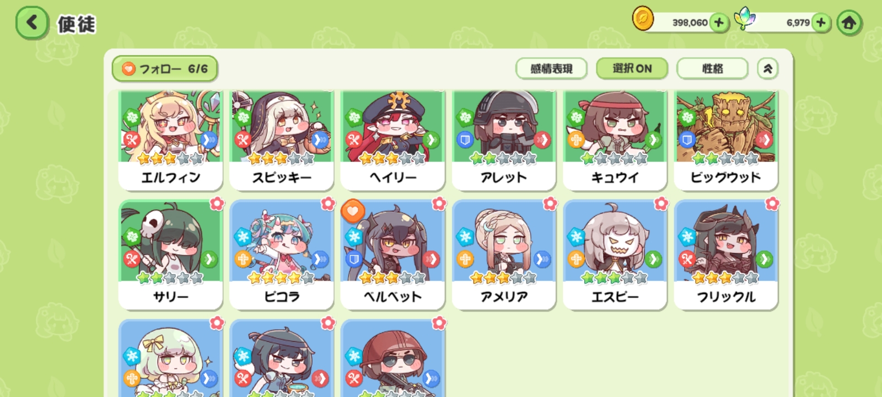Toggle the フォロー 6/6 follow filter
This screenshot has width=882, height=397.
point(165,69)
